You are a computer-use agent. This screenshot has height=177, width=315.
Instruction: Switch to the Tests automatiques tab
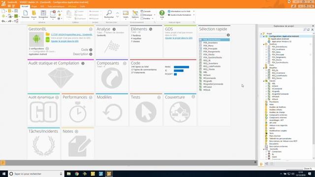click(x=56, y=6)
